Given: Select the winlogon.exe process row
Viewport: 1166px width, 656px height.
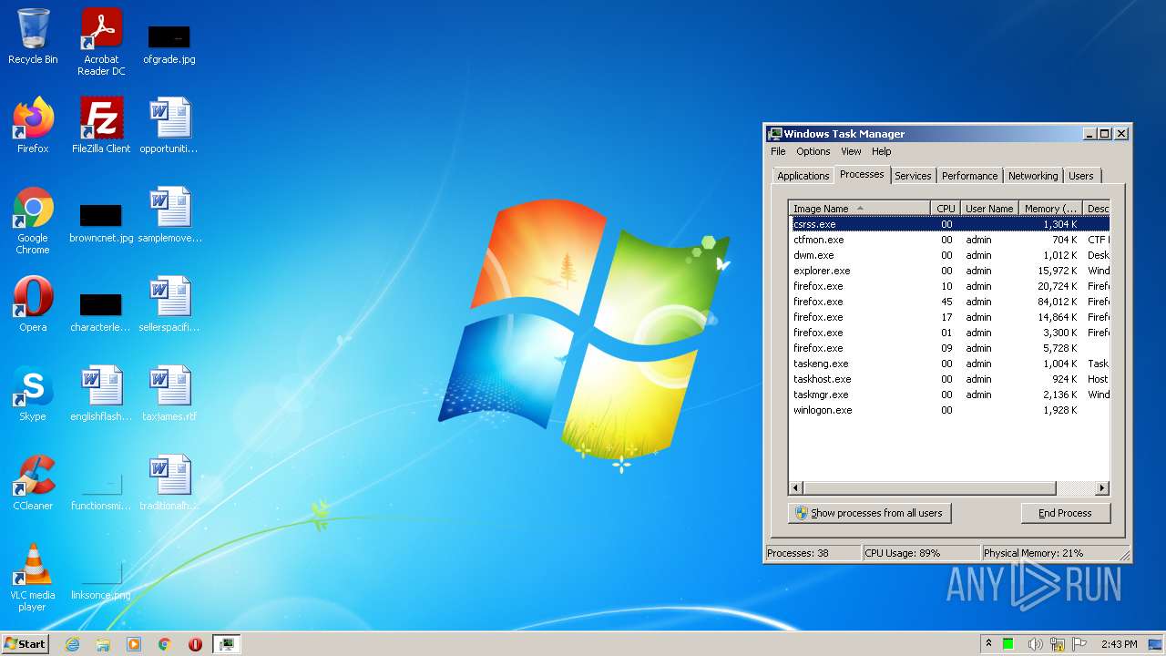Looking at the screenshot, I should click(949, 410).
